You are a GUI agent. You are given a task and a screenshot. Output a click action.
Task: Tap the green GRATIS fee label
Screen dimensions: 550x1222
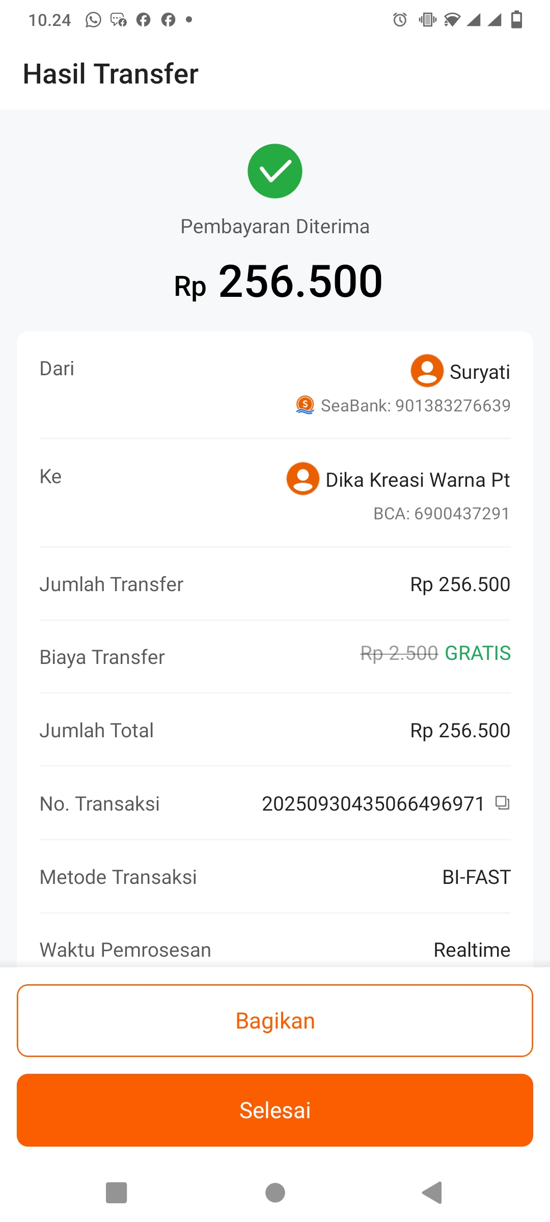coord(478,653)
